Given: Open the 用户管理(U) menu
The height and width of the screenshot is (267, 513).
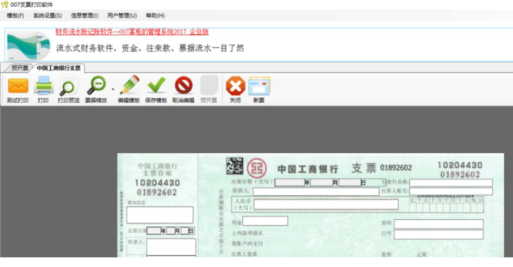Looking at the screenshot, I should [122, 15].
